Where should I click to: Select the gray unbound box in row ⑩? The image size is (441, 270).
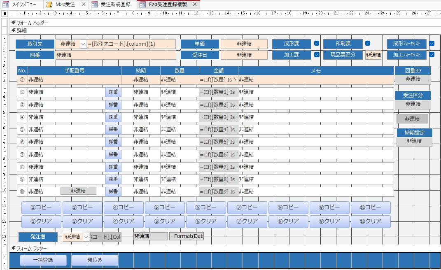point(78,191)
